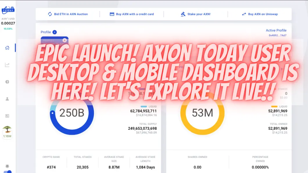Image resolution: width=308 pixels, height=173 pixels.
Task: Open the pie chart sidebar icon
Action: (x=7, y=82)
